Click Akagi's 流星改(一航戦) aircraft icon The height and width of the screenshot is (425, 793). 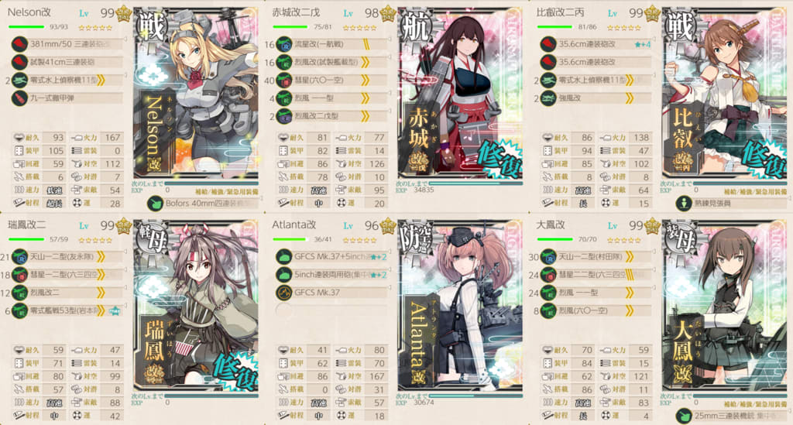[283, 44]
